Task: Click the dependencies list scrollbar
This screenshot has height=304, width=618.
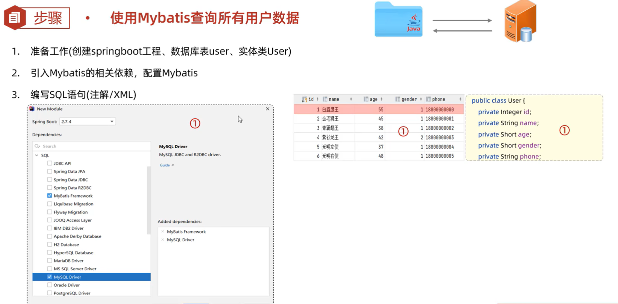Action: [x=149, y=200]
